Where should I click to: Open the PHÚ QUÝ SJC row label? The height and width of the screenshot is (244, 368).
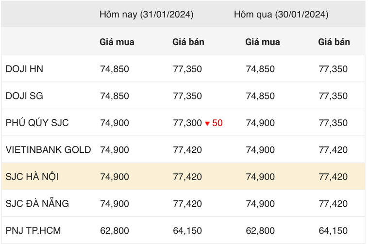37,123
